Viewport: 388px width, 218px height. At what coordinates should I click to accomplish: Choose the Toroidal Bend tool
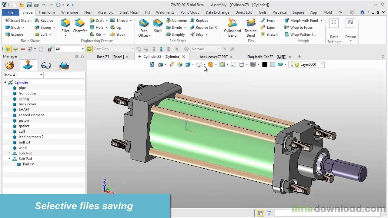251,28
